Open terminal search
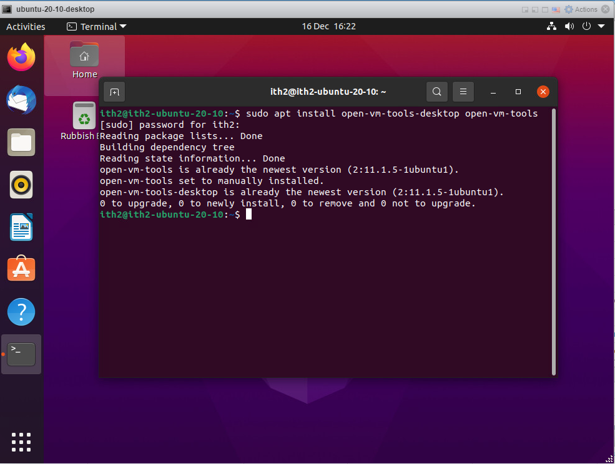 (437, 92)
